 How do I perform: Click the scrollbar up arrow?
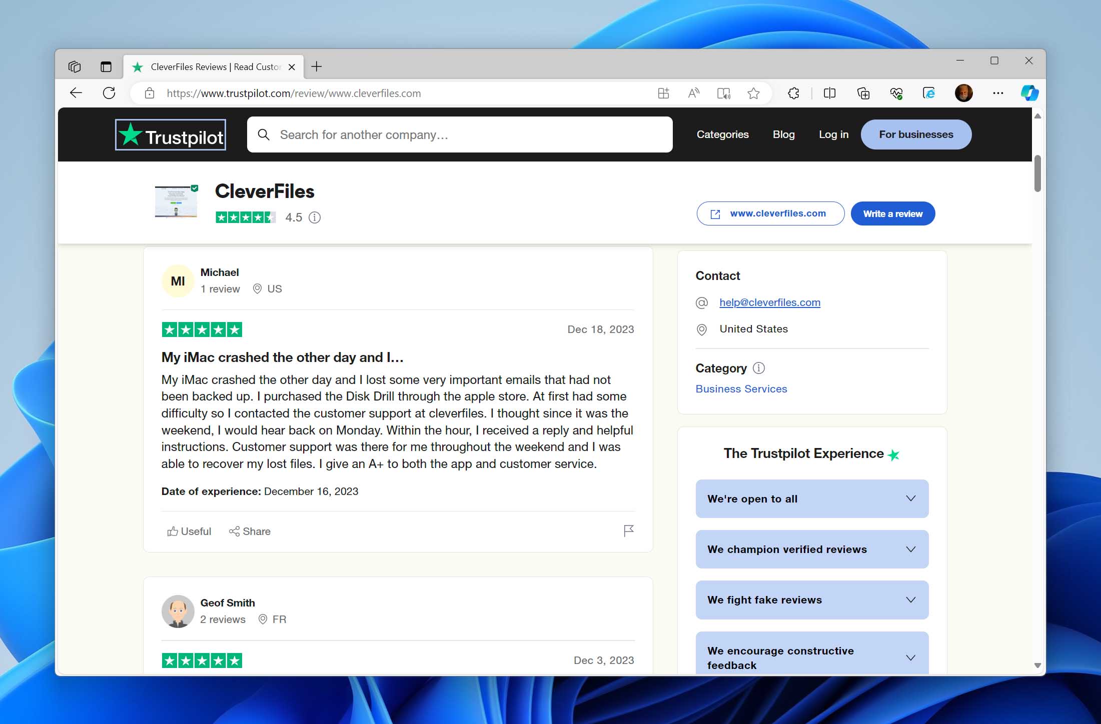click(x=1037, y=116)
